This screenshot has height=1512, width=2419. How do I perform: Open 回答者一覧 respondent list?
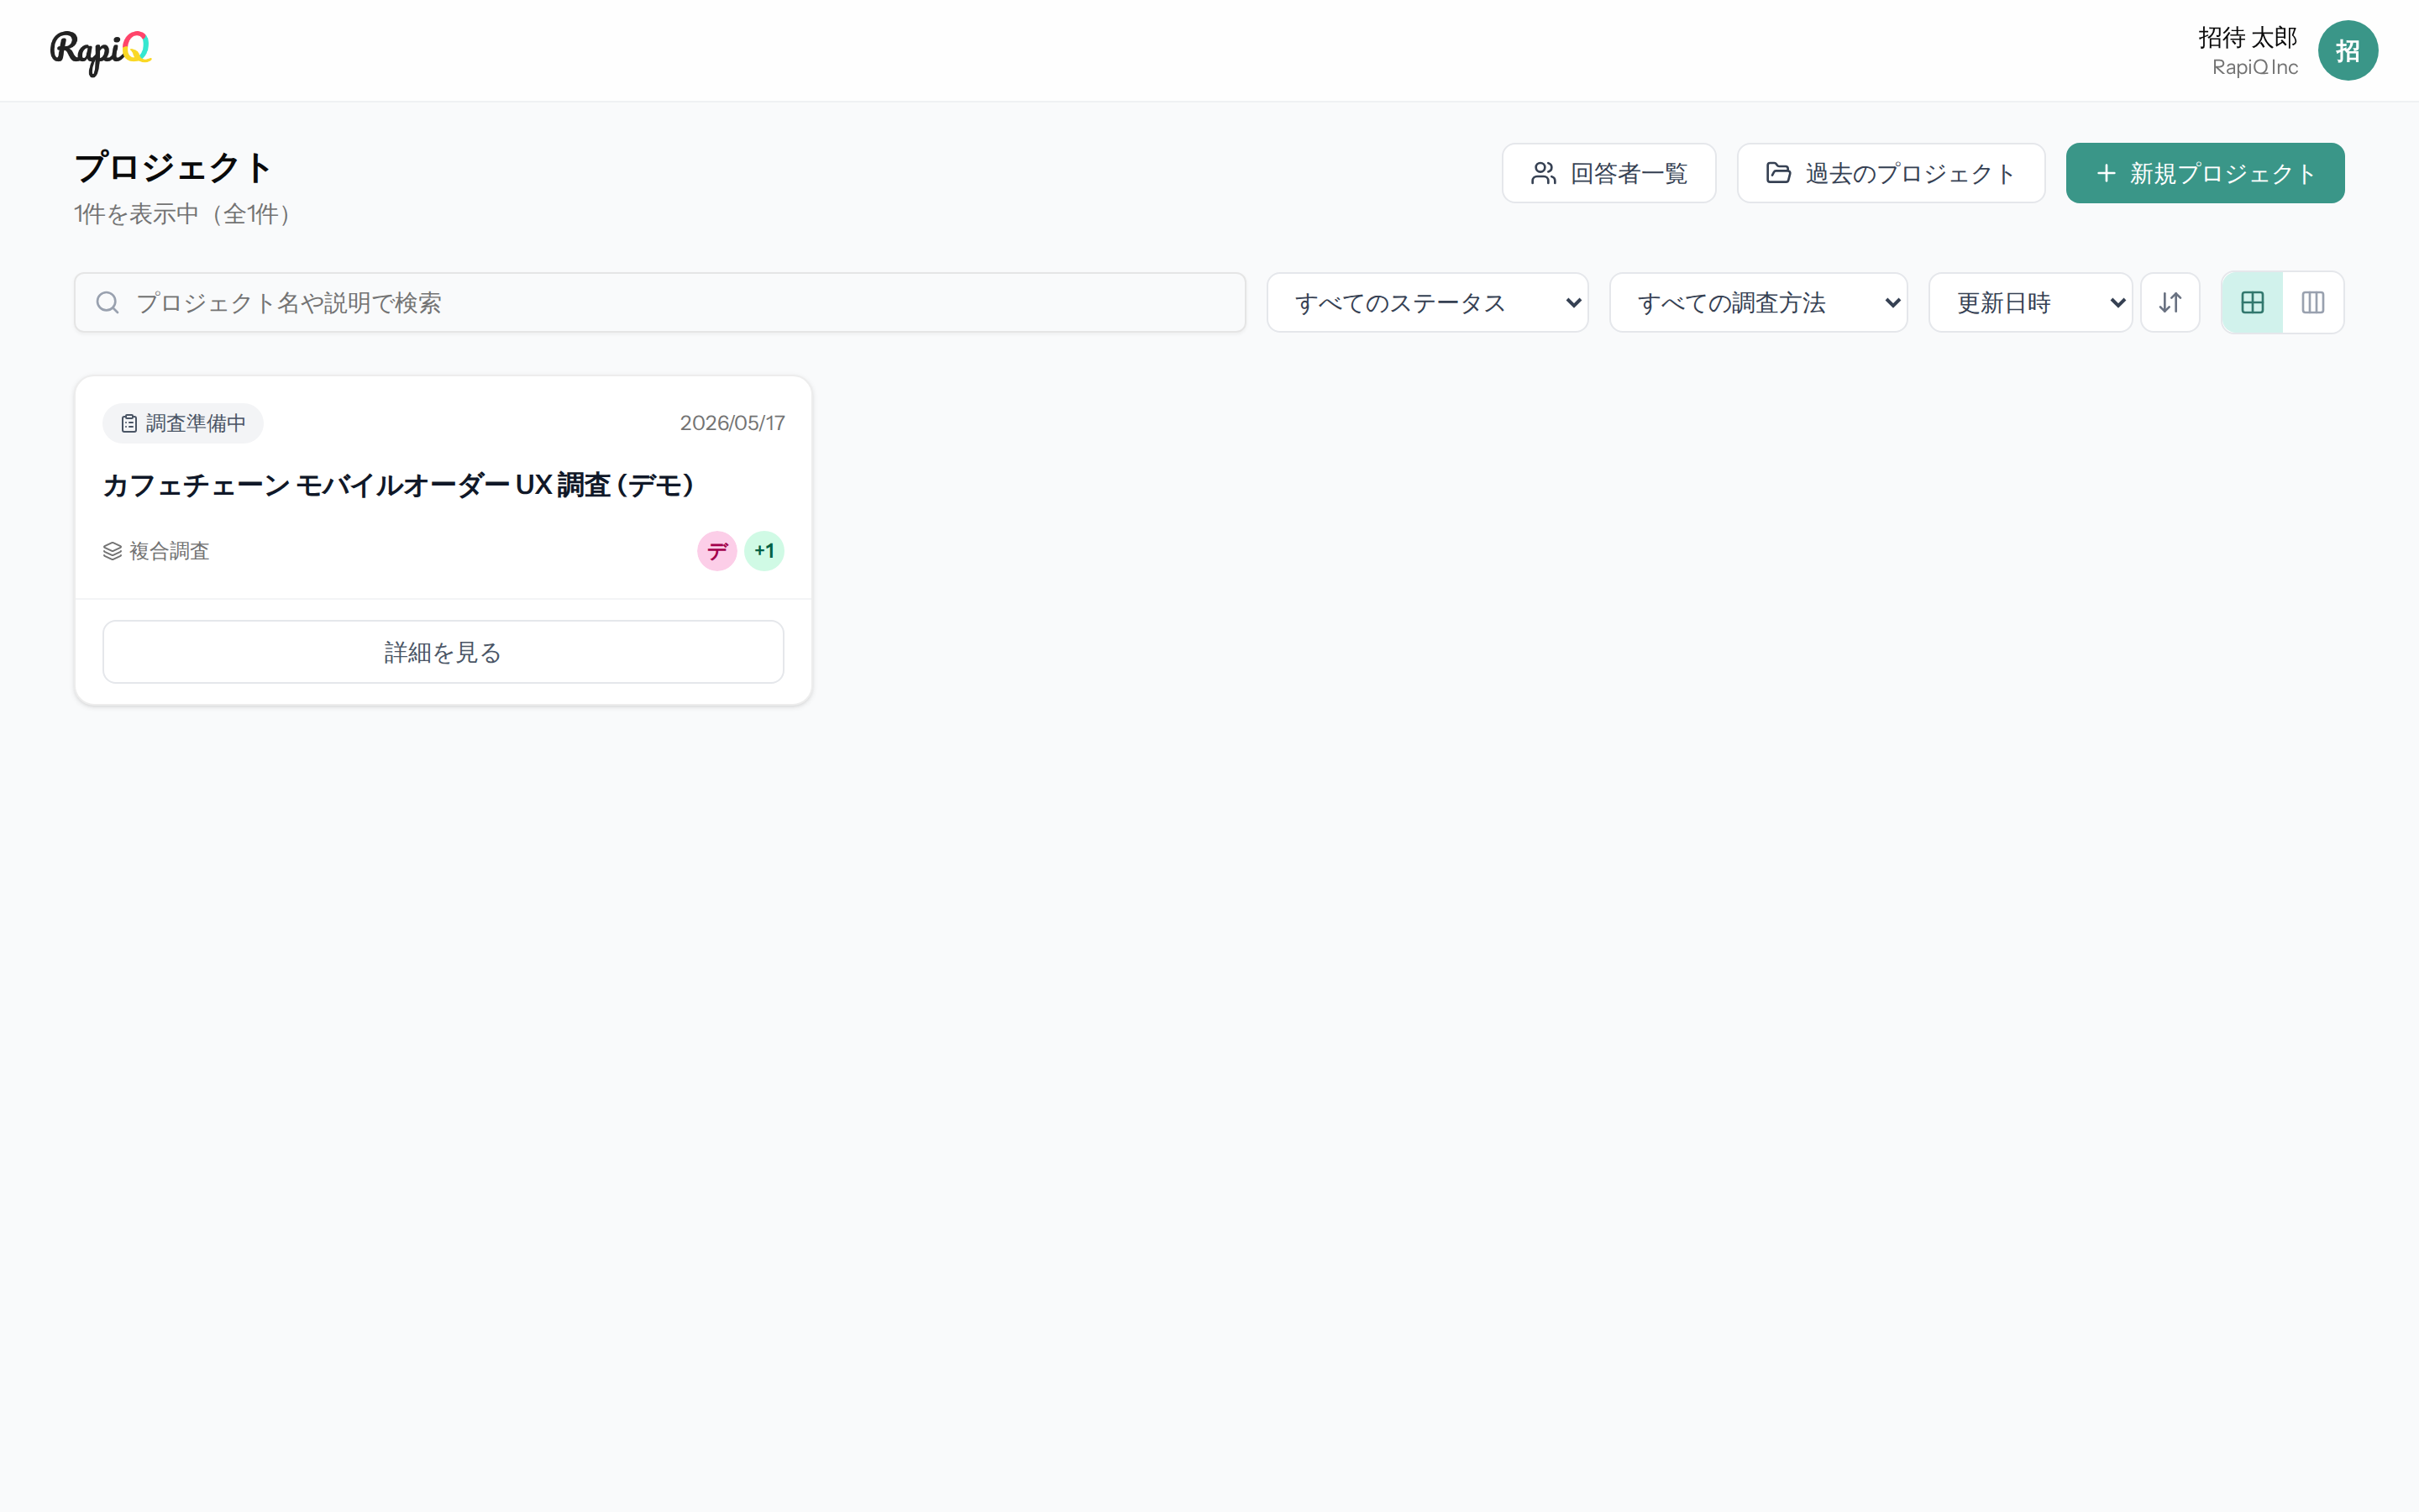coord(1608,173)
